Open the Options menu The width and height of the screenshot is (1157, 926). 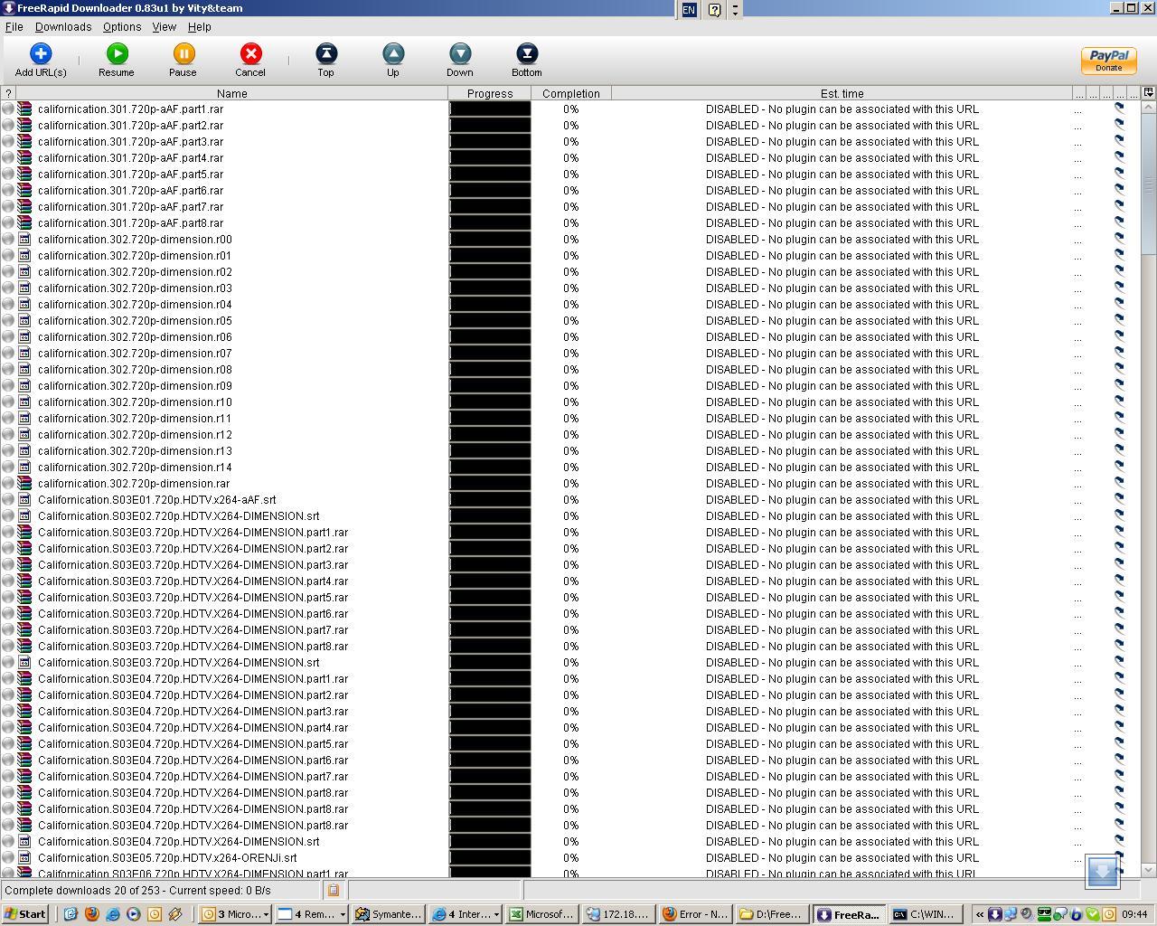122,27
